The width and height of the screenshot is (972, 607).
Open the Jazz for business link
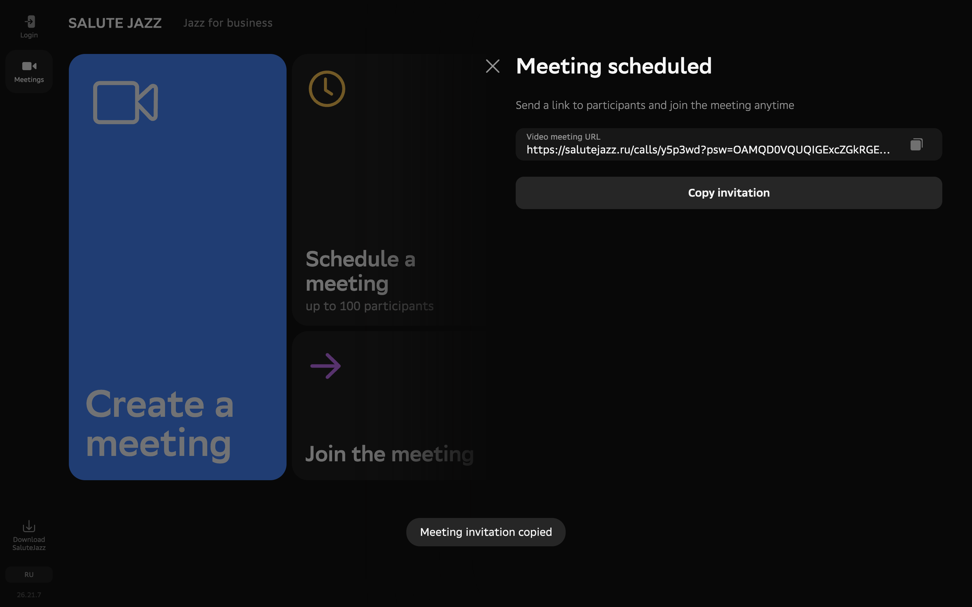[x=228, y=23]
